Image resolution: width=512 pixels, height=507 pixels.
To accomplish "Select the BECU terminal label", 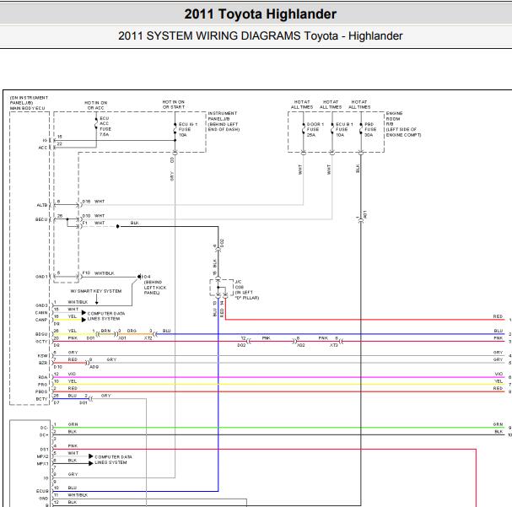I will click(41, 219).
